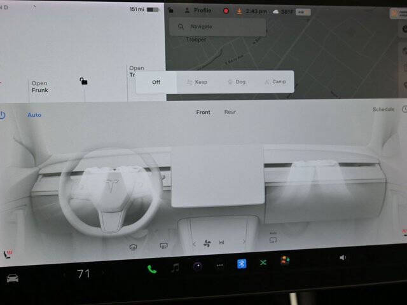
Task: Open the Phone app
Action: click(x=152, y=269)
